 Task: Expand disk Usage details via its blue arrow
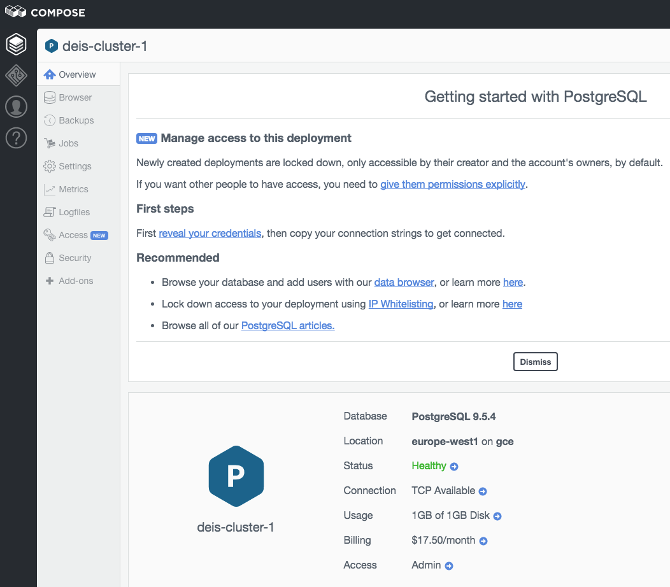click(499, 516)
